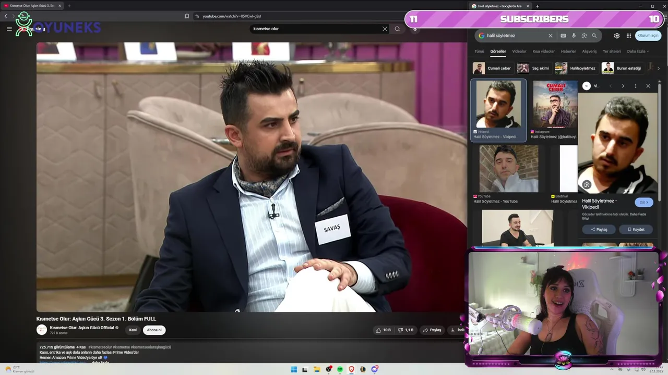Screen dimensions: 668x375
Task: Click the Lens icon on preview image
Action: click(x=587, y=185)
